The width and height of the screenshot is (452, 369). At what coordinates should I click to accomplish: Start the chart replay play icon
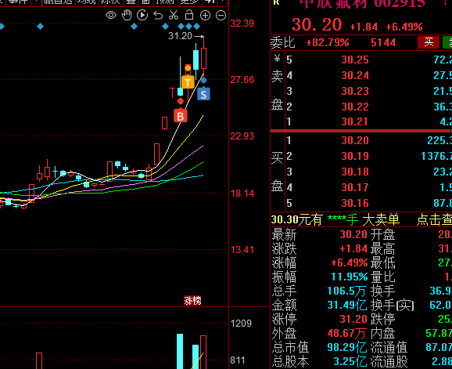(x=142, y=15)
